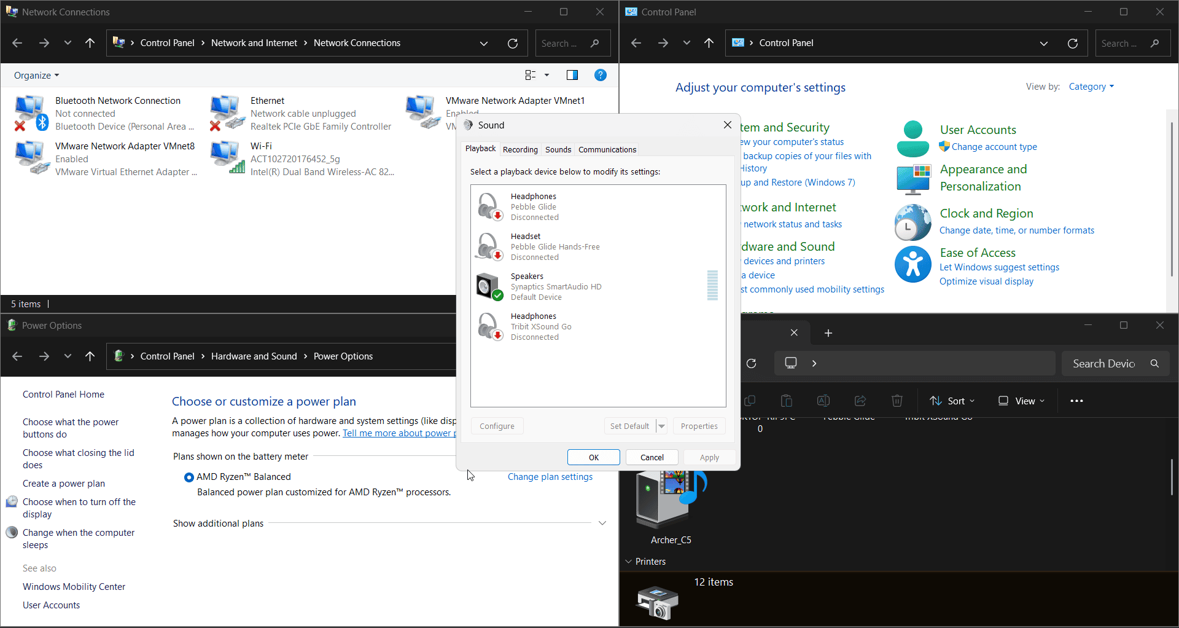The height and width of the screenshot is (628, 1179).
Task: Click Cancel in the Sound dialog
Action: point(652,457)
